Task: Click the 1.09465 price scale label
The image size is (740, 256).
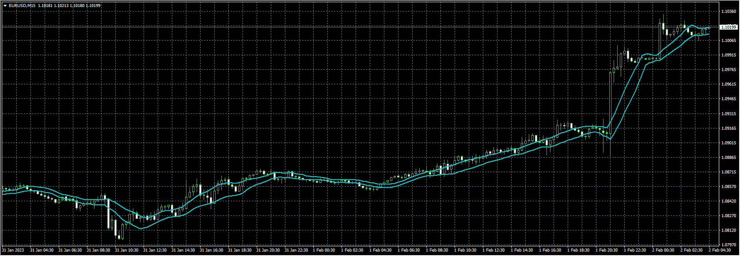Action: click(x=728, y=99)
